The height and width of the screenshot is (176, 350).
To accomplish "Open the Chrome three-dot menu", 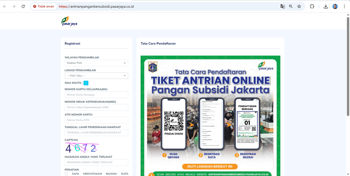I will pyautogui.click(x=344, y=6).
